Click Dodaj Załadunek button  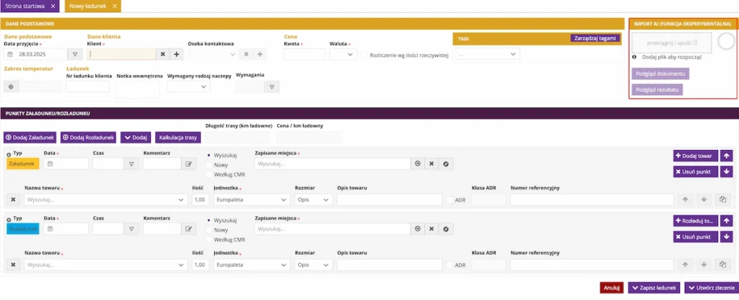[30, 137]
